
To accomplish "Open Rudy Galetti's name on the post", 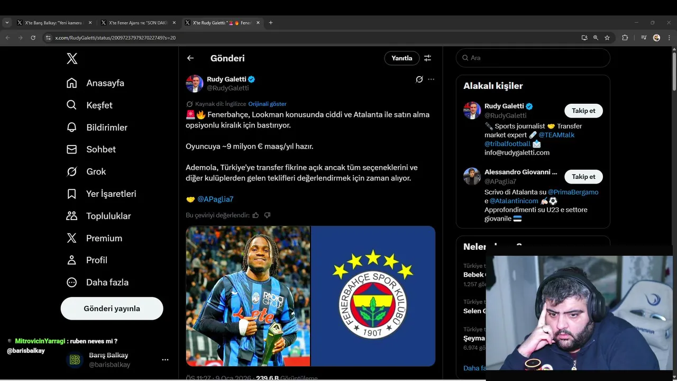I will pyautogui.click(x=226, y=79).
